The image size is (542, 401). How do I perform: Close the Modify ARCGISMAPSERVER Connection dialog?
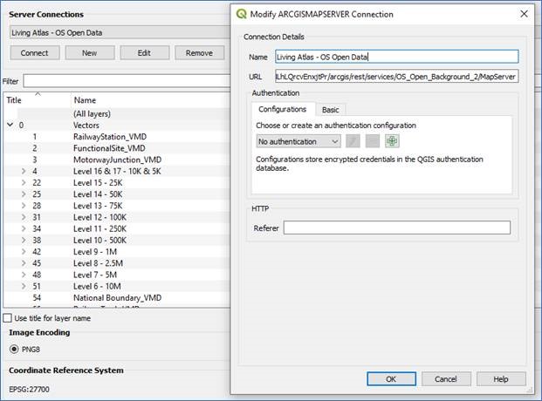pos(524,14)
